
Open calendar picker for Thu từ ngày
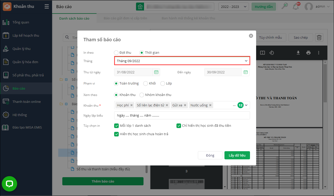pos(156,72)
